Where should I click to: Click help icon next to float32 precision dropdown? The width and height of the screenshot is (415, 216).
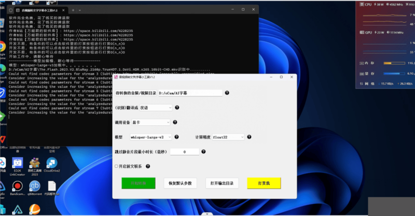click(249, 137)
